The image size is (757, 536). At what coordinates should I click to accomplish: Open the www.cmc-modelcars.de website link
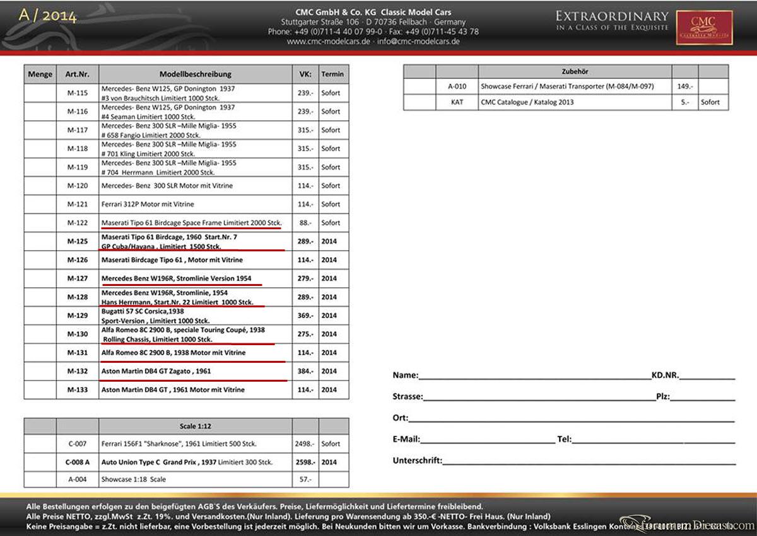click(x=330, y=42)
